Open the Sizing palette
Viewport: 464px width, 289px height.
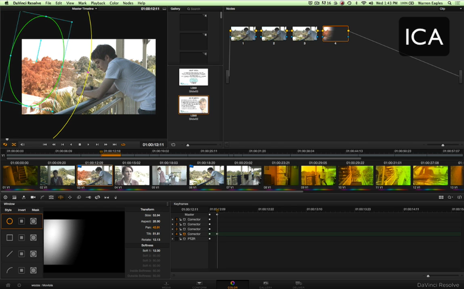pyautogui.click(x=97, y=198)
